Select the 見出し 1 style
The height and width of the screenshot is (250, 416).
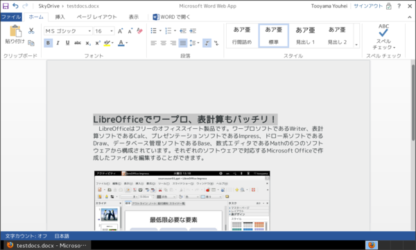[305, 35]
